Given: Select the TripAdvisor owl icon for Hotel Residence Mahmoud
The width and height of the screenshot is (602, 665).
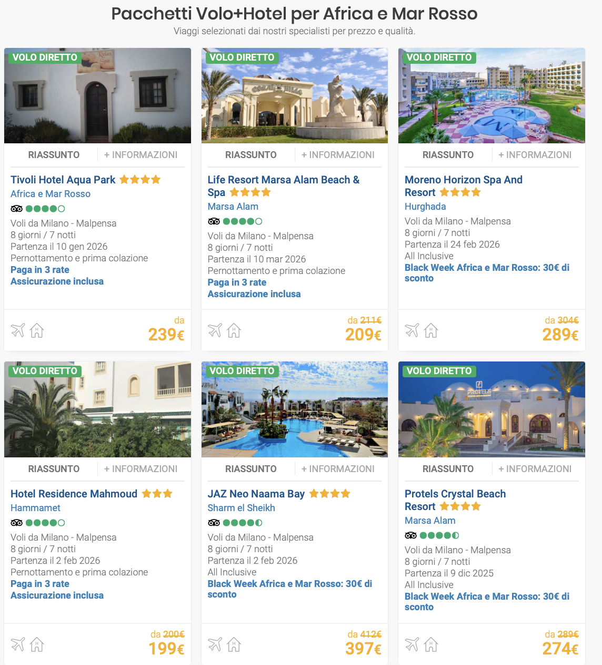Looking at the screenshot, I should (x=16, y=523).
